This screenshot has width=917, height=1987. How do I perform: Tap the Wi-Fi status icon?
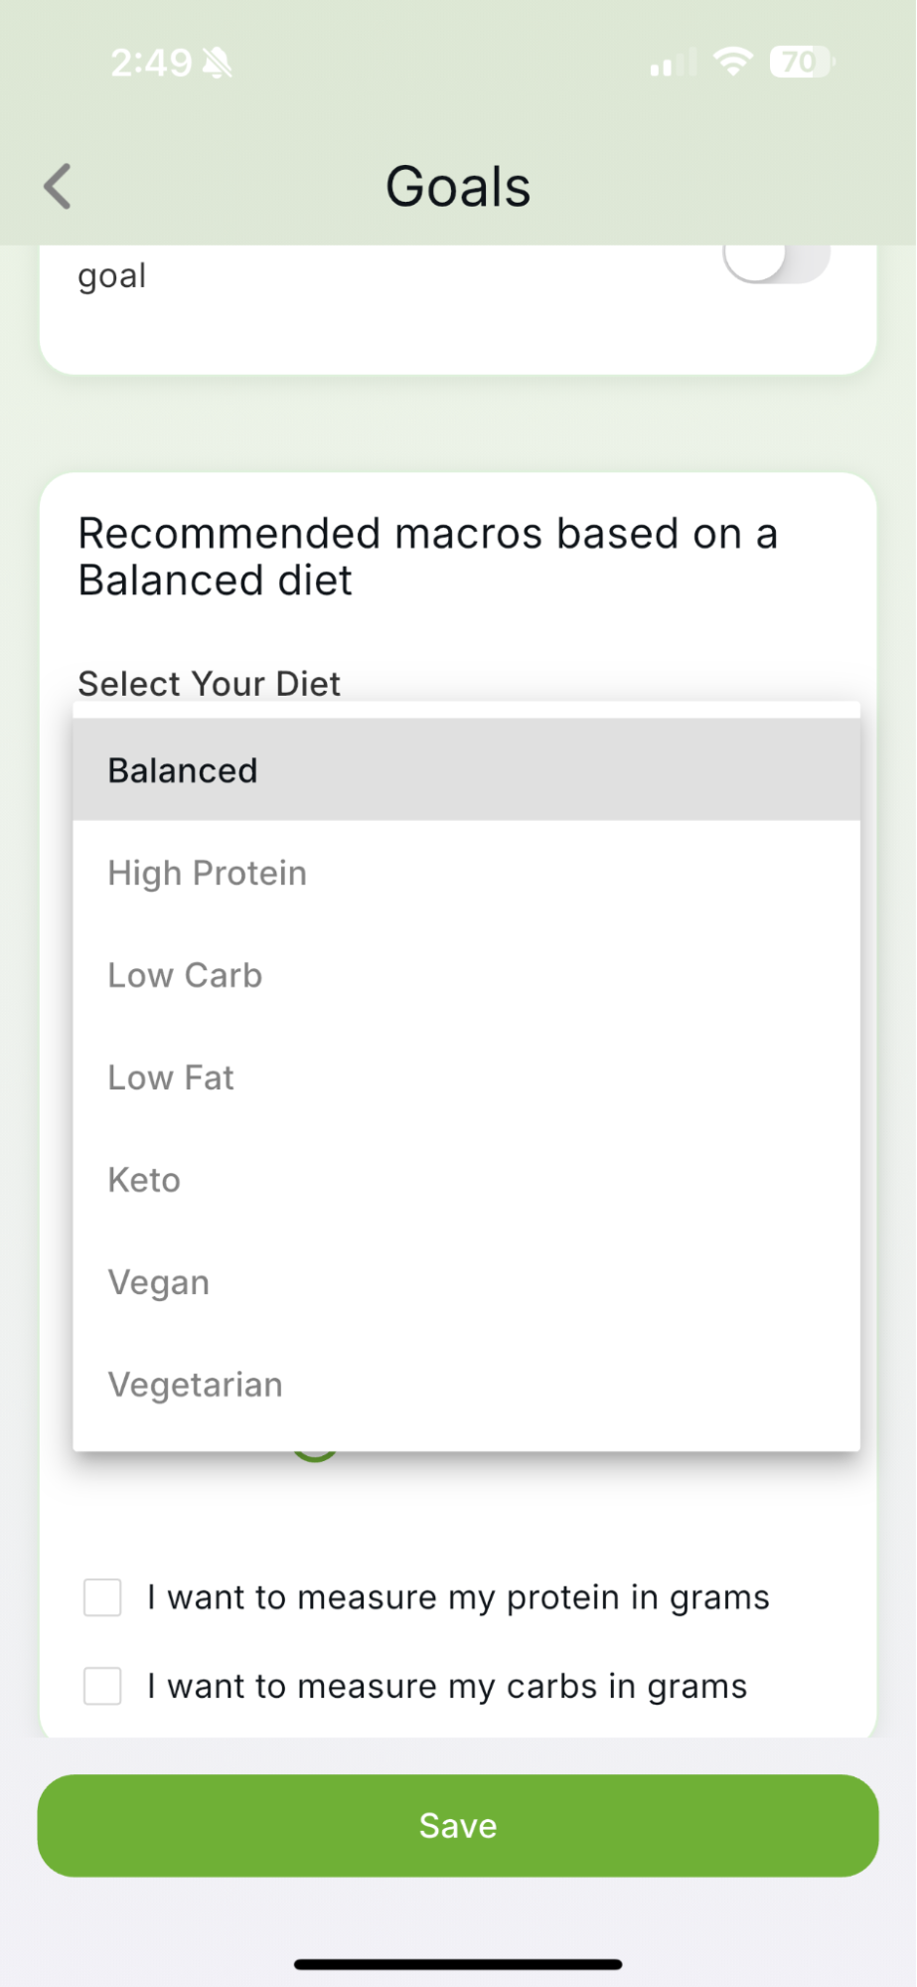(x=733, y=63)
